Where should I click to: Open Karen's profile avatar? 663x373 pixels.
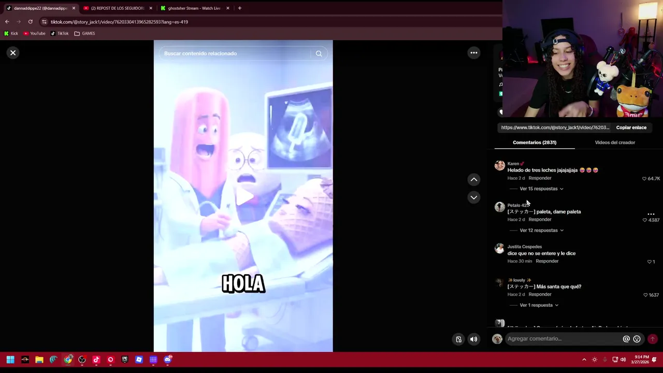(499, 165)
